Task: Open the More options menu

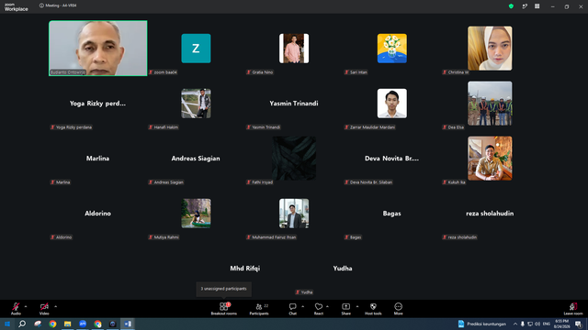Action: (x=398, y=309)
